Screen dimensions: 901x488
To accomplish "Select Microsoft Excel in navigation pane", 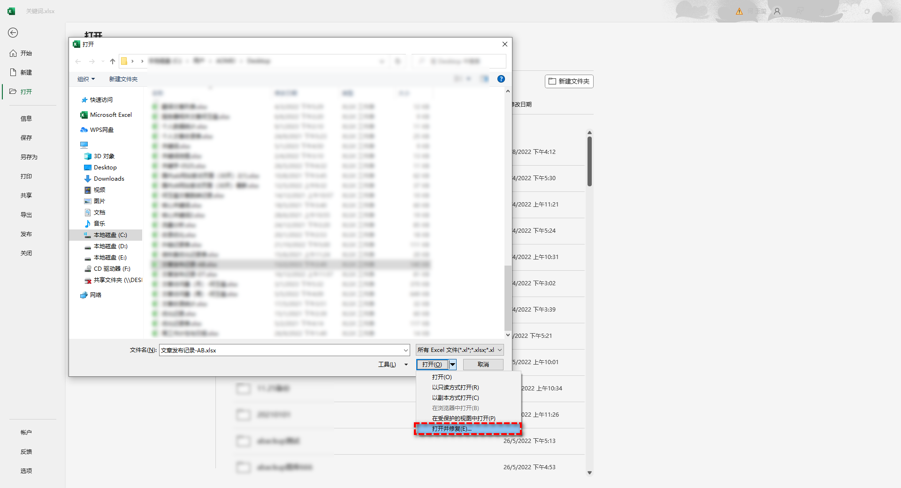I will [110, 115].
